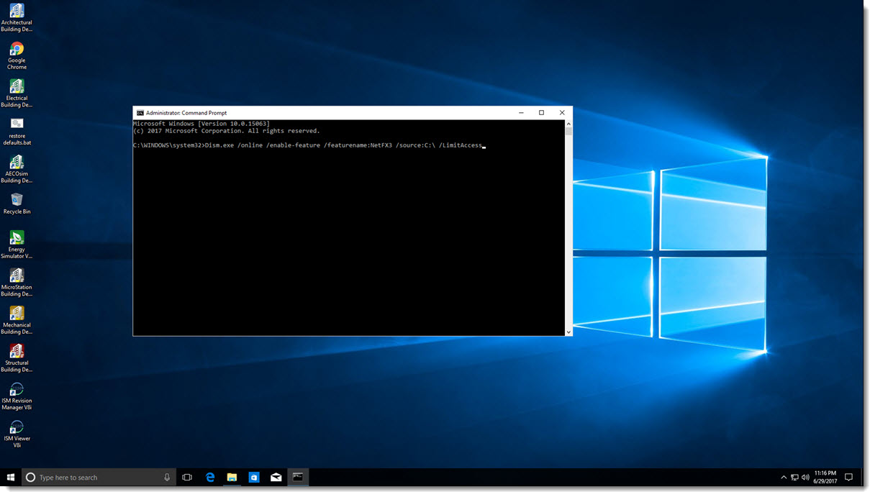This screenshot has height=492, width=870.
Task: Select the restore defaults.bat file
Action: pos(17,130)
